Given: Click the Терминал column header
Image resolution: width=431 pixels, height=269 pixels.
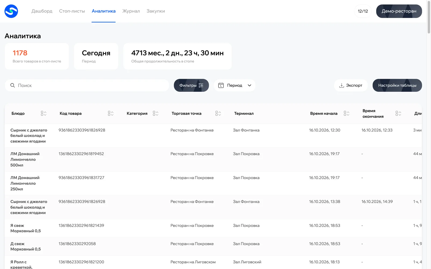Looking at the screenshot, I should click(x=244, y=113).
